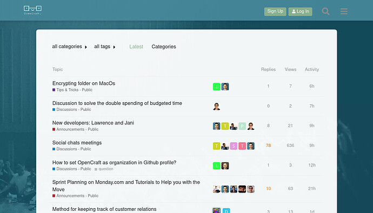Open the hamburger menu icon
The height and width of the screenshot is (213, 373).
(x=344, y=11)
